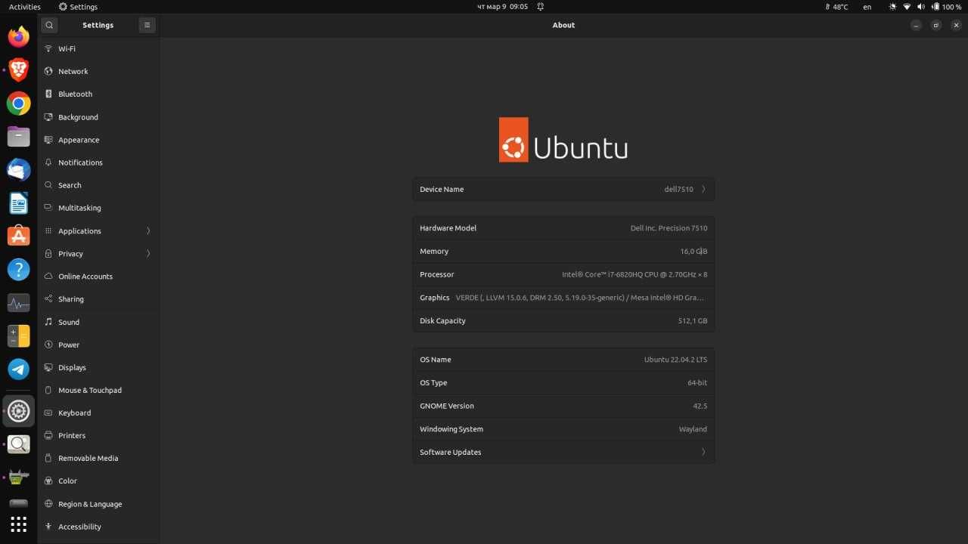Screen dimensions: 968x544
Task: Open the Software Updates row
Action: point(563,453)
